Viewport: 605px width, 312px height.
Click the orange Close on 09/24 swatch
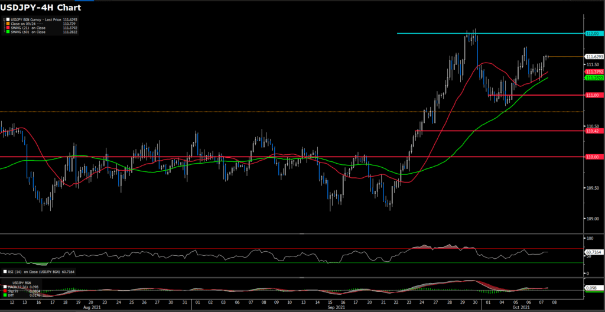point(8,24)
